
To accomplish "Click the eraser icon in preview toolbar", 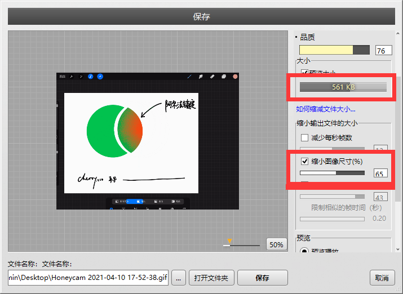I will point(212,77).
